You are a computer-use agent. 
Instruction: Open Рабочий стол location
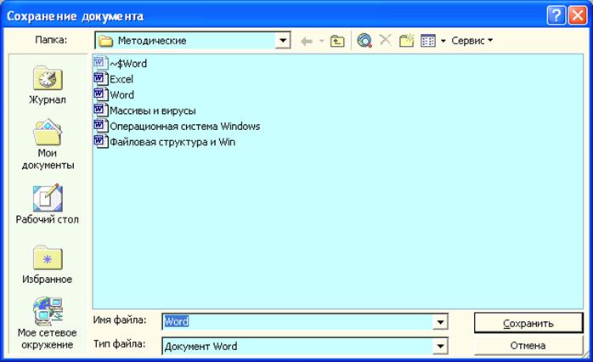click(x=48, y=204)
